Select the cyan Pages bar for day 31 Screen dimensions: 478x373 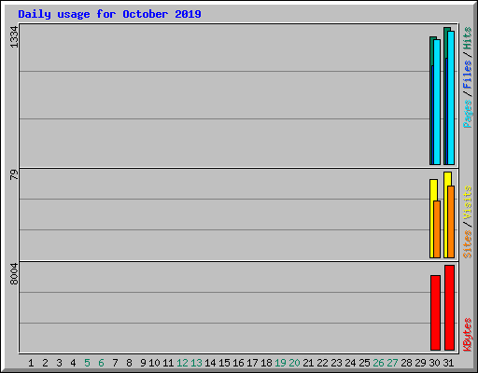pyautogui.click(x=451, y=98)
